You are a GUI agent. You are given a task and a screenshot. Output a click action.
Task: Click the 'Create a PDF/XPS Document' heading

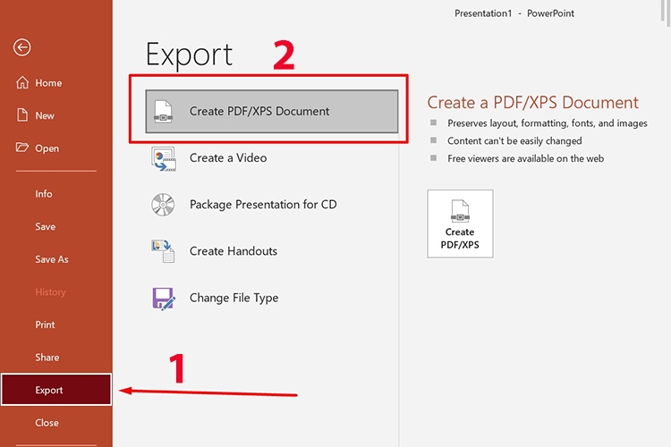coord(533,103)
